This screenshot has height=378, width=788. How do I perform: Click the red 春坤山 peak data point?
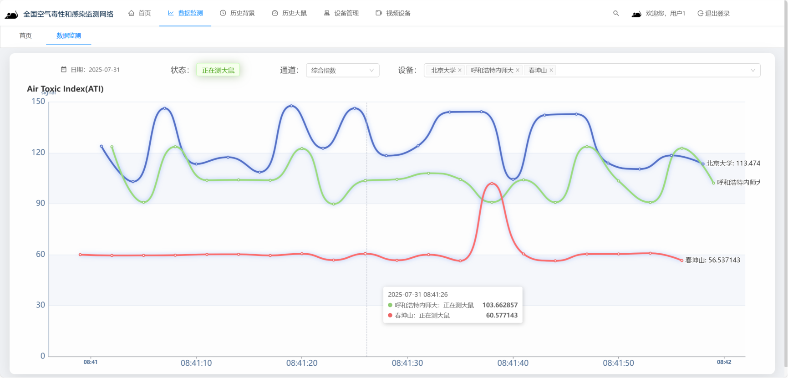coord(492,184)
